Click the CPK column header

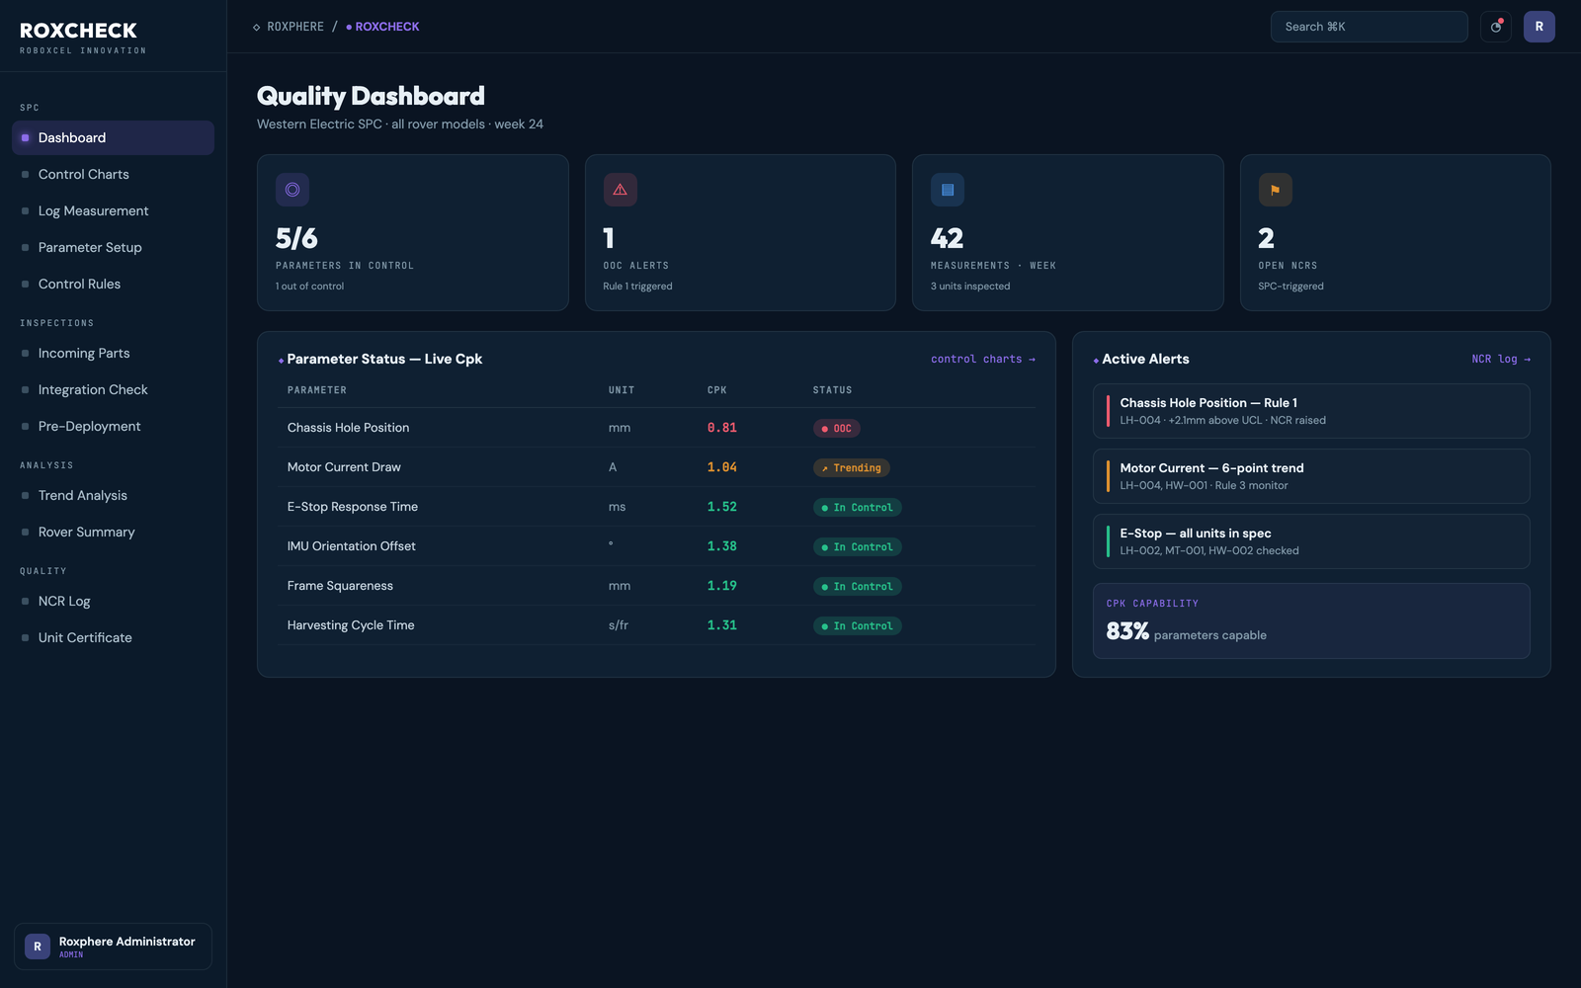tap(717, 390)
